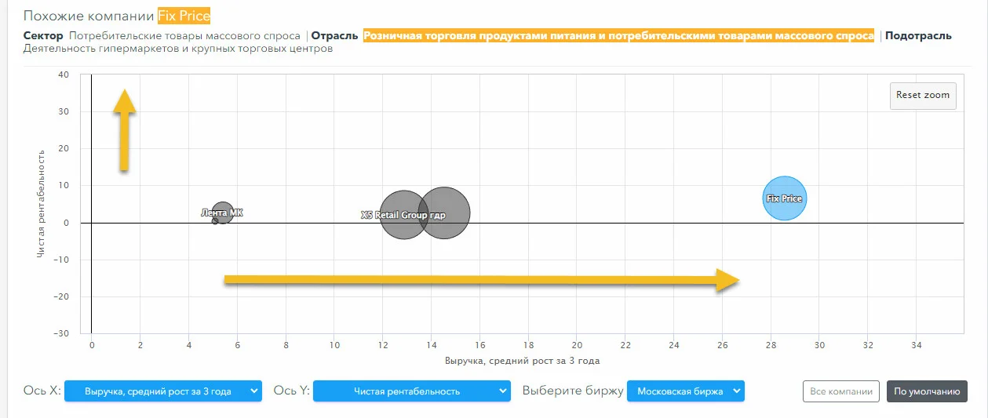Activate the По умолчанию button
Image resolution: width=988 pixels, height=418 pixels.
click(x=927, y=391)
